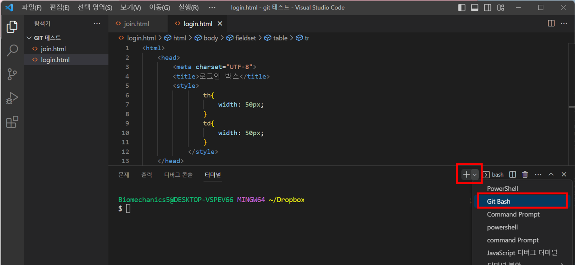Open customize layout icon in title bar
Image resolution: width=575 pixels, height=265 pixels.
(501, 8)
